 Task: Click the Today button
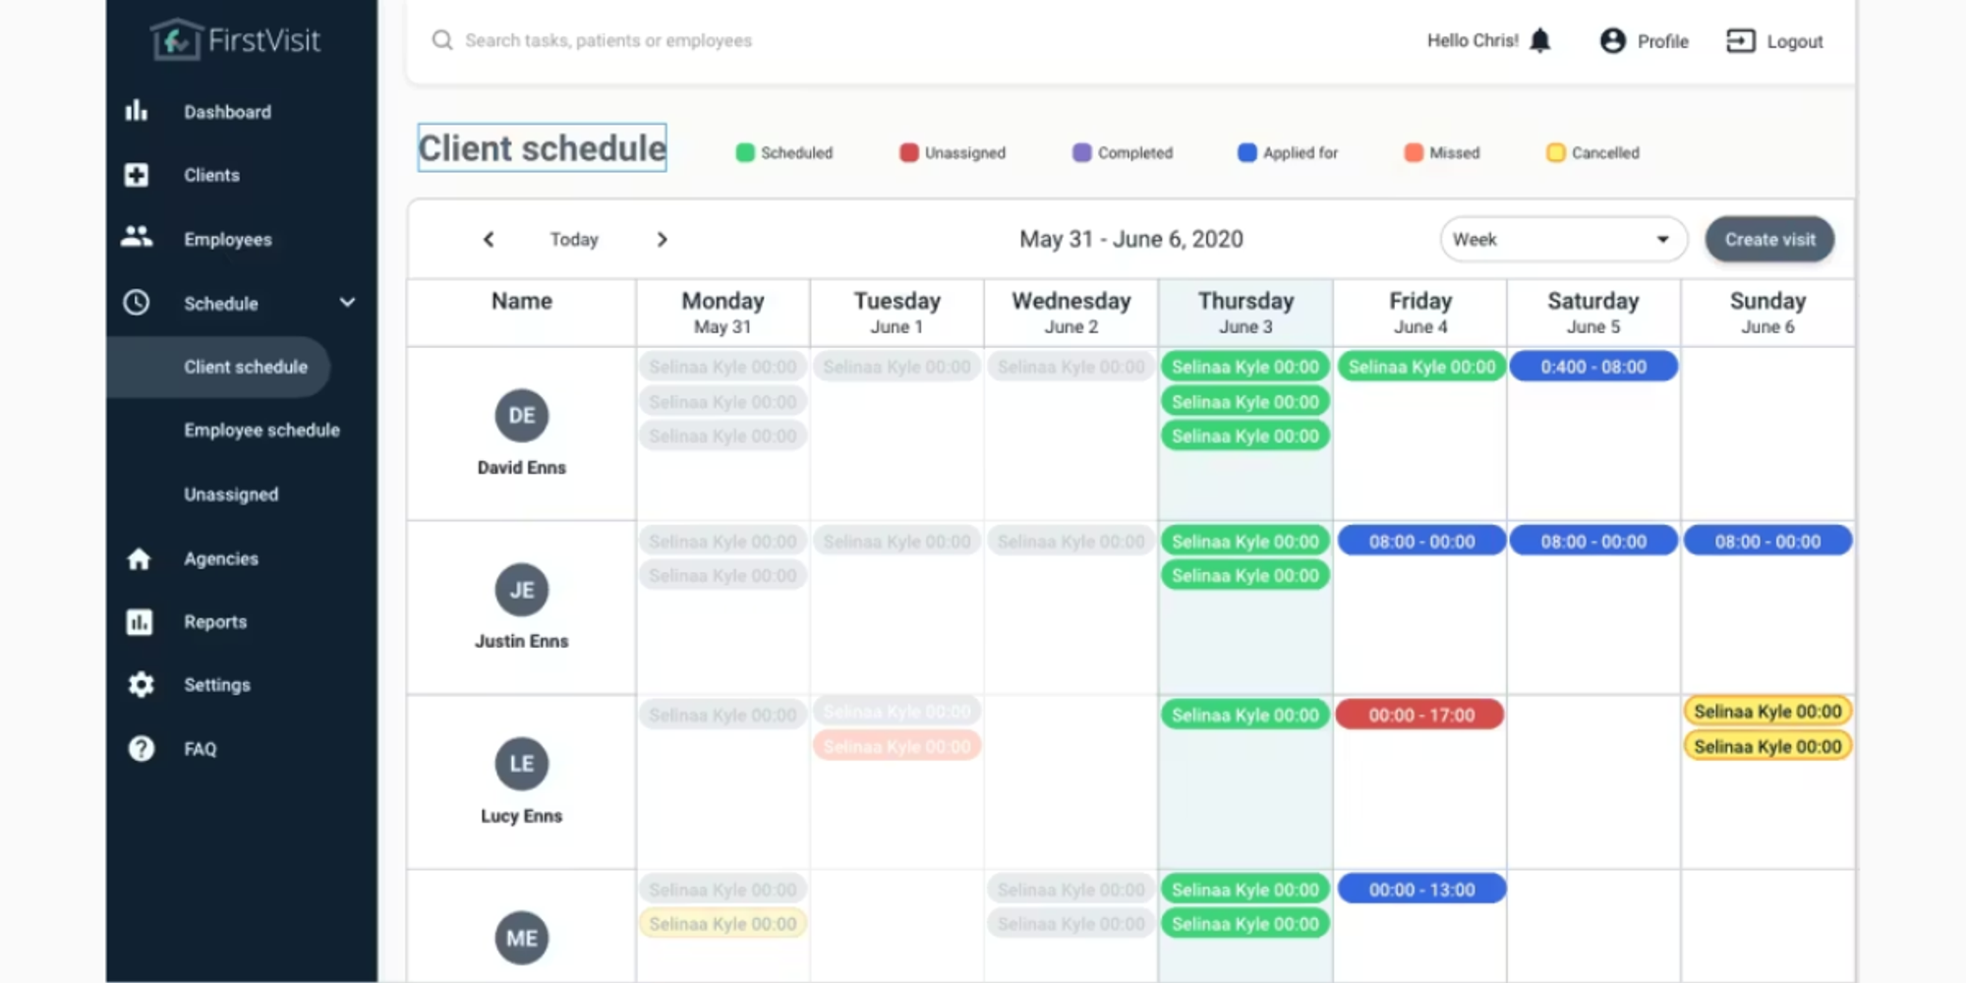(x=574, y=239)
